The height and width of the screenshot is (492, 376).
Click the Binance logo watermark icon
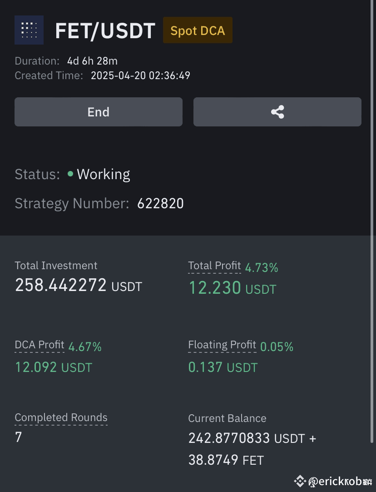[x=300, y=481]
